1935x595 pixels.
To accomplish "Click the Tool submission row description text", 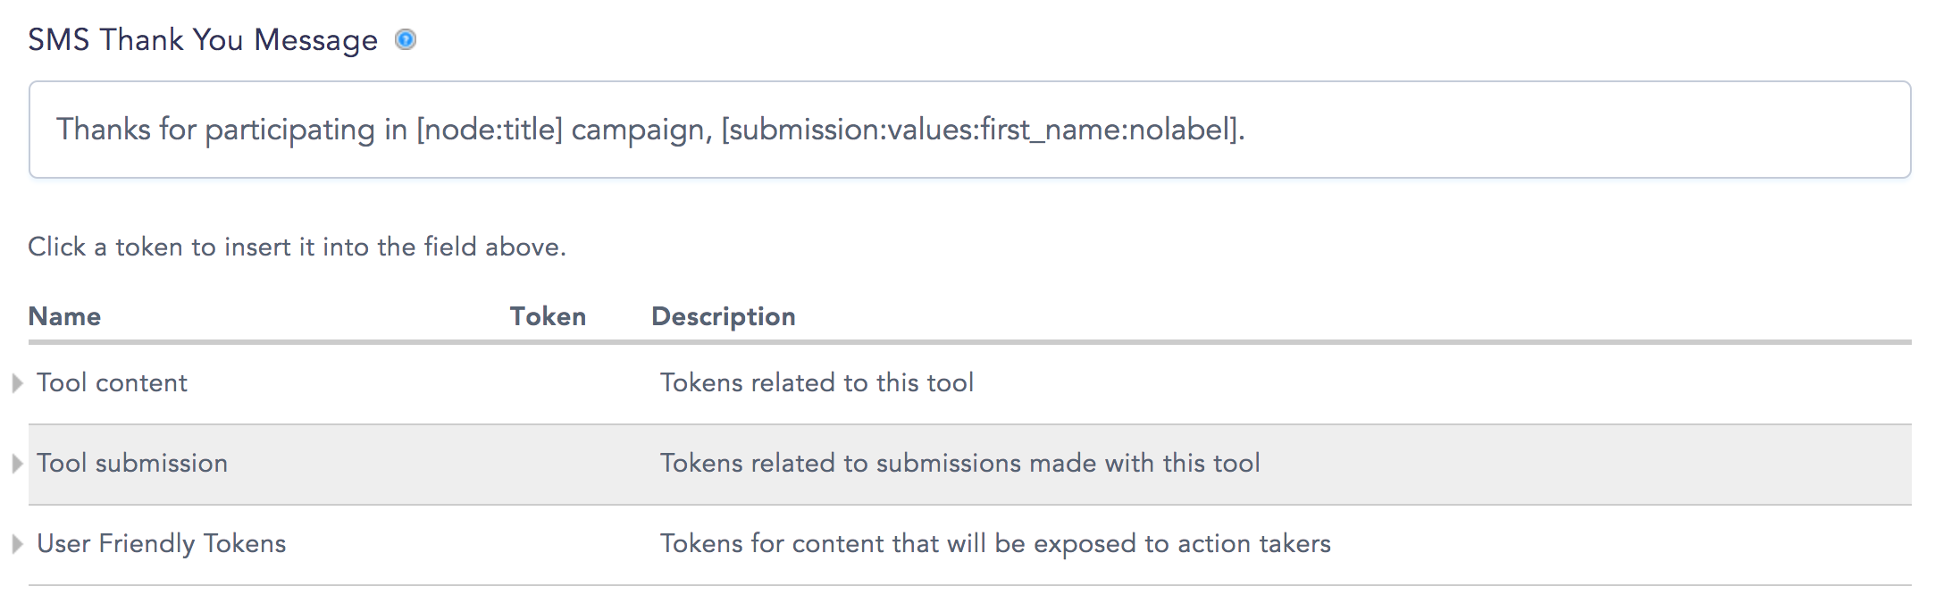I will click(959, 463).
